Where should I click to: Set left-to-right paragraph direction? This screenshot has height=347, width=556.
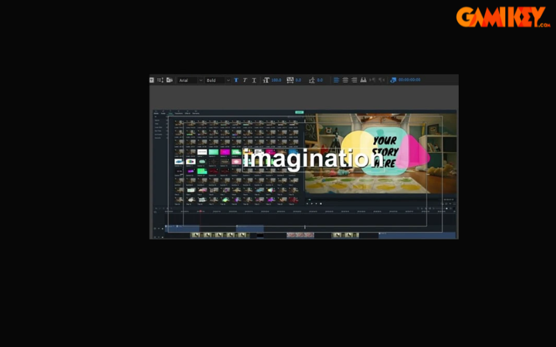[x=373, y=80]
